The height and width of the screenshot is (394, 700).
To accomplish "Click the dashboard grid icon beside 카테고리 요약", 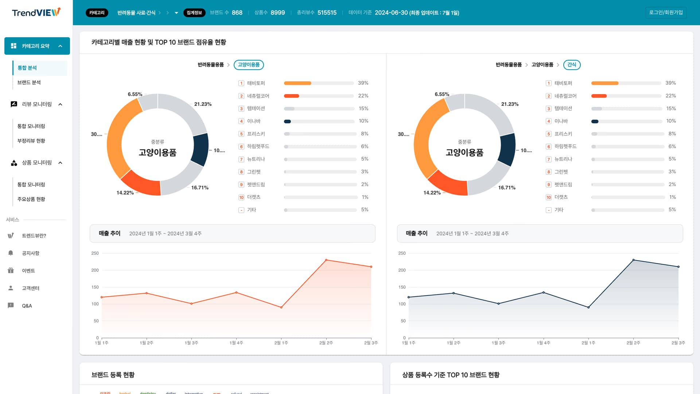I will 13,46.
